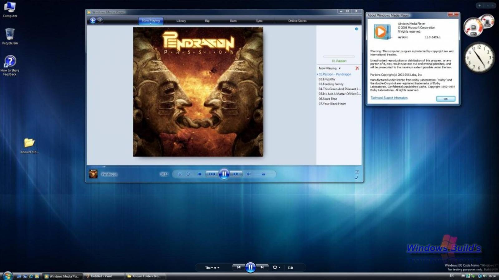Image resolution: width=499 pixels, height=280 pixels.
Task: Adjust the Media Player volume slider
Action: click(264, 174)
